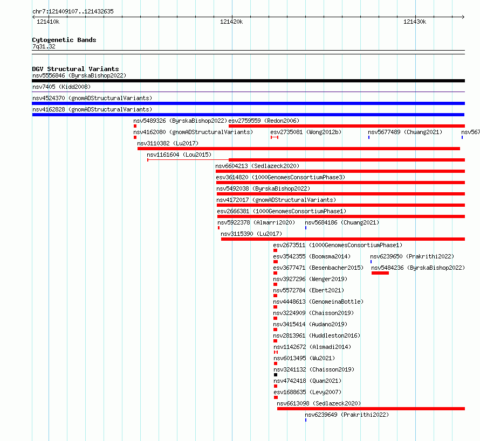Click esv2735081 (Wong2012b) label
Viewport: 480px width, 441px height.
coord(306,132)
